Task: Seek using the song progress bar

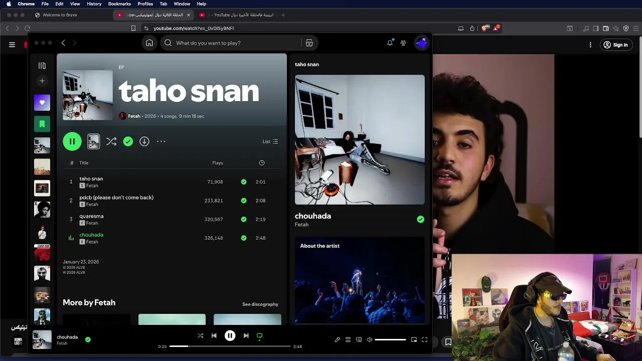Action: pos(230,346)
